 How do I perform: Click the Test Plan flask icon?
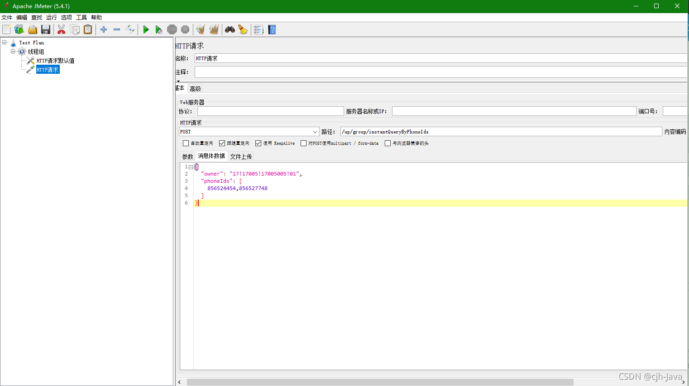[x=14, y=43]
